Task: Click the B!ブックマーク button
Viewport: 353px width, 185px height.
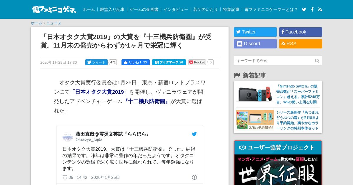Action: tap(169, 62)
